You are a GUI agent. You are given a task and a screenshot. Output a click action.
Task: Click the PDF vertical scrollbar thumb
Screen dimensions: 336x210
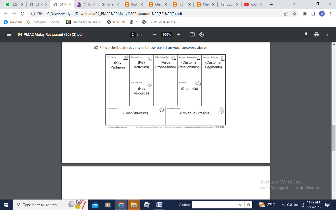(334, 138)
